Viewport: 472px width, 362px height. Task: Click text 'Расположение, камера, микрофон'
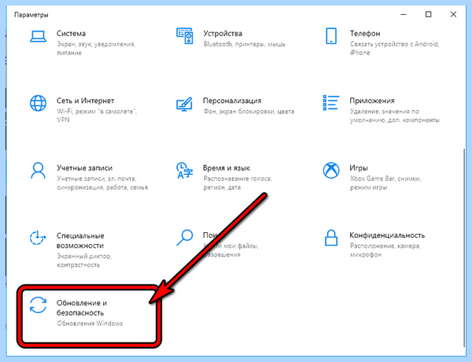385,250
